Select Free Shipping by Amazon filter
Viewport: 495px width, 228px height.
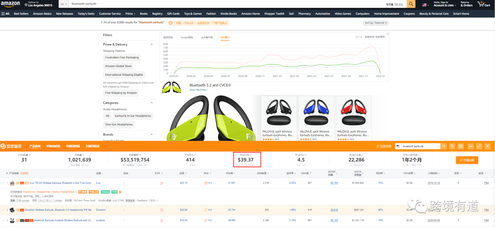121,93
